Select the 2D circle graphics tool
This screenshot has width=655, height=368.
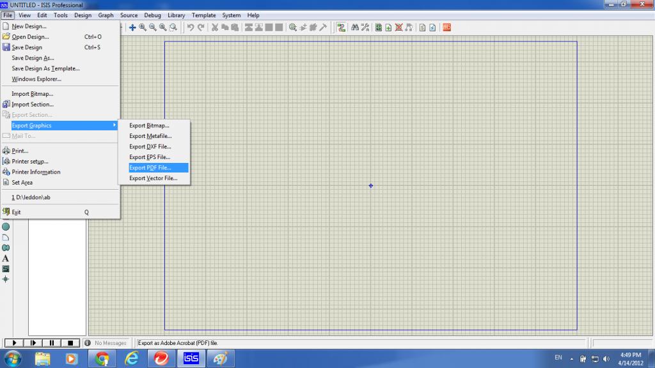[x=6, y=227]
